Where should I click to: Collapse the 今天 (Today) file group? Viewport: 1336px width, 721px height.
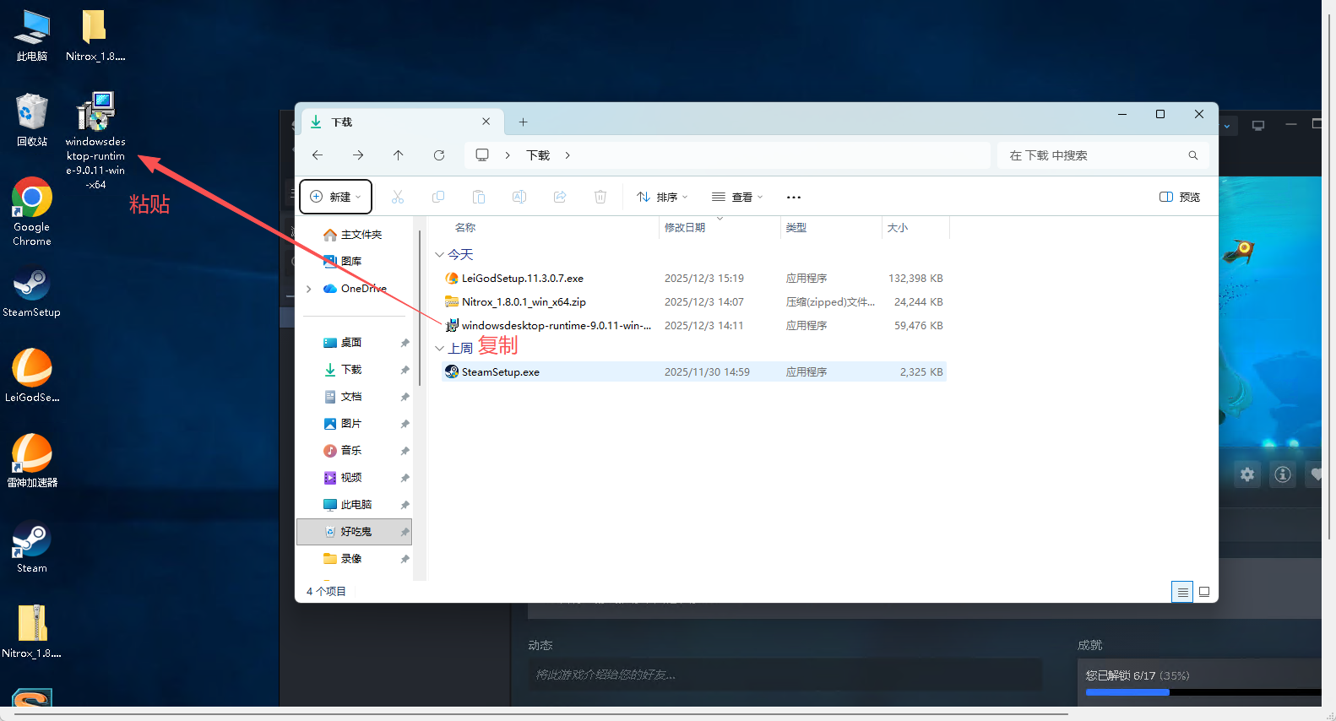[x=439, y=254]
